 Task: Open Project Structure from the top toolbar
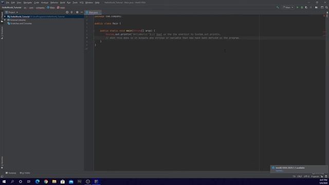click(x=317, y=7)
